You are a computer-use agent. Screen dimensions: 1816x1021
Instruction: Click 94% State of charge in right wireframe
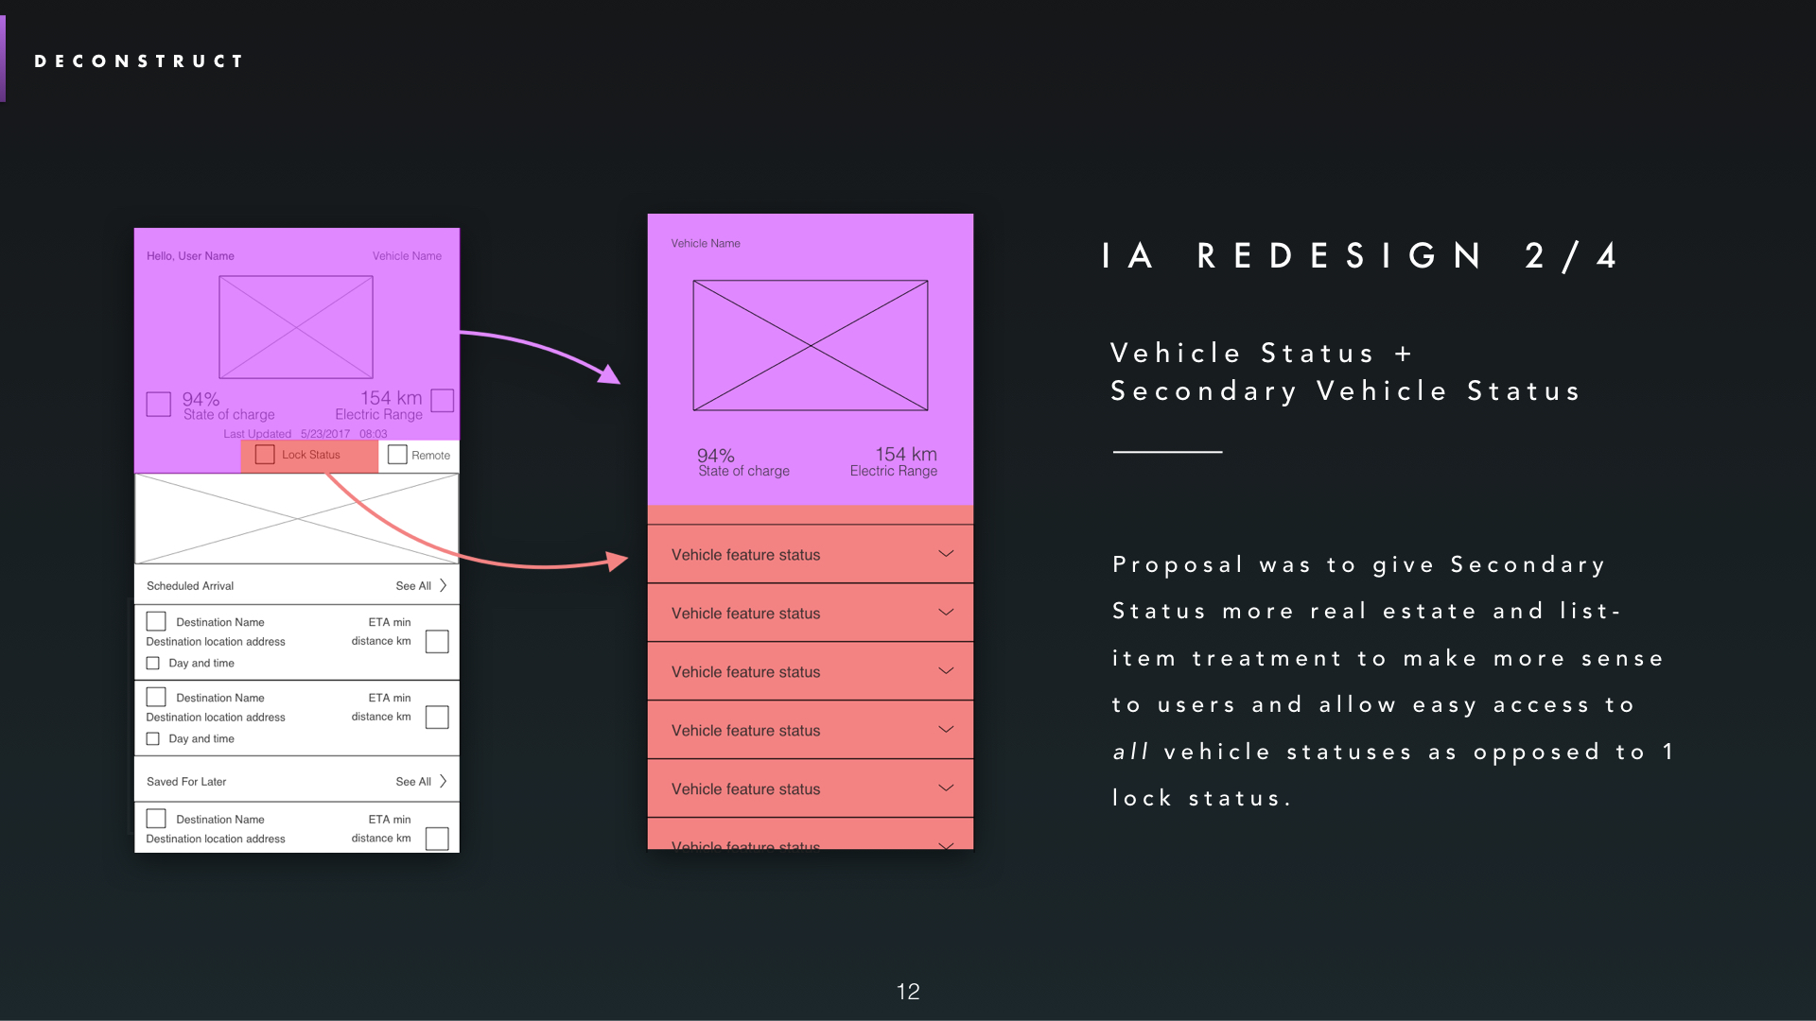tap(743, 462)
